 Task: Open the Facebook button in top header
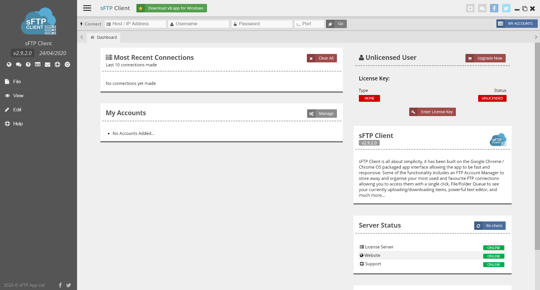click(x=494, y=8)
